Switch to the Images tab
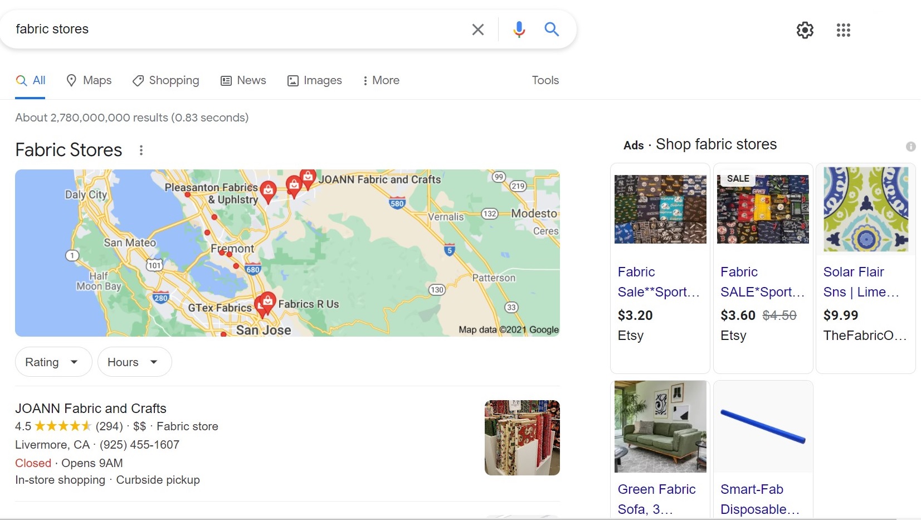 [314, 80]
